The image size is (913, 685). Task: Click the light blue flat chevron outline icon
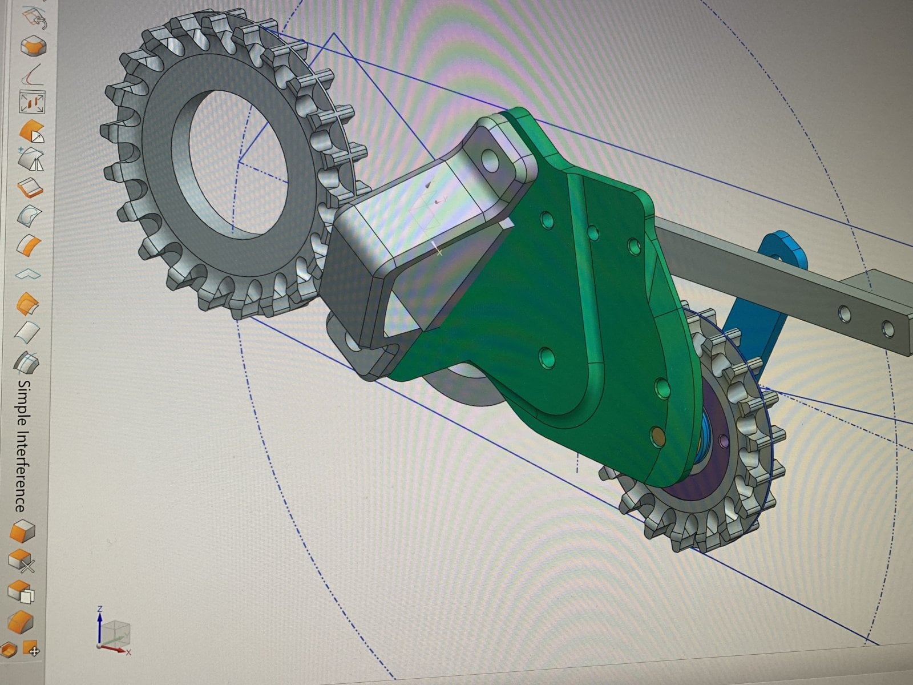pyautogui.click(x=29, y=273)
